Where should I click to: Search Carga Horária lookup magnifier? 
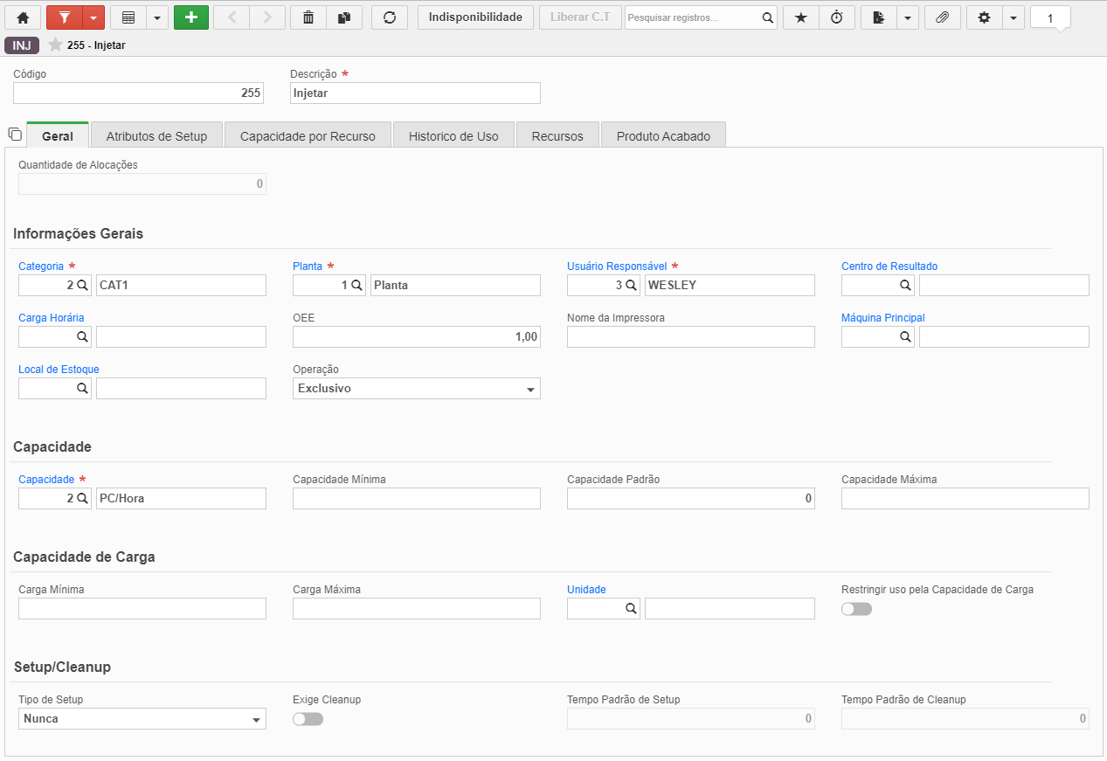coord(82,336)
